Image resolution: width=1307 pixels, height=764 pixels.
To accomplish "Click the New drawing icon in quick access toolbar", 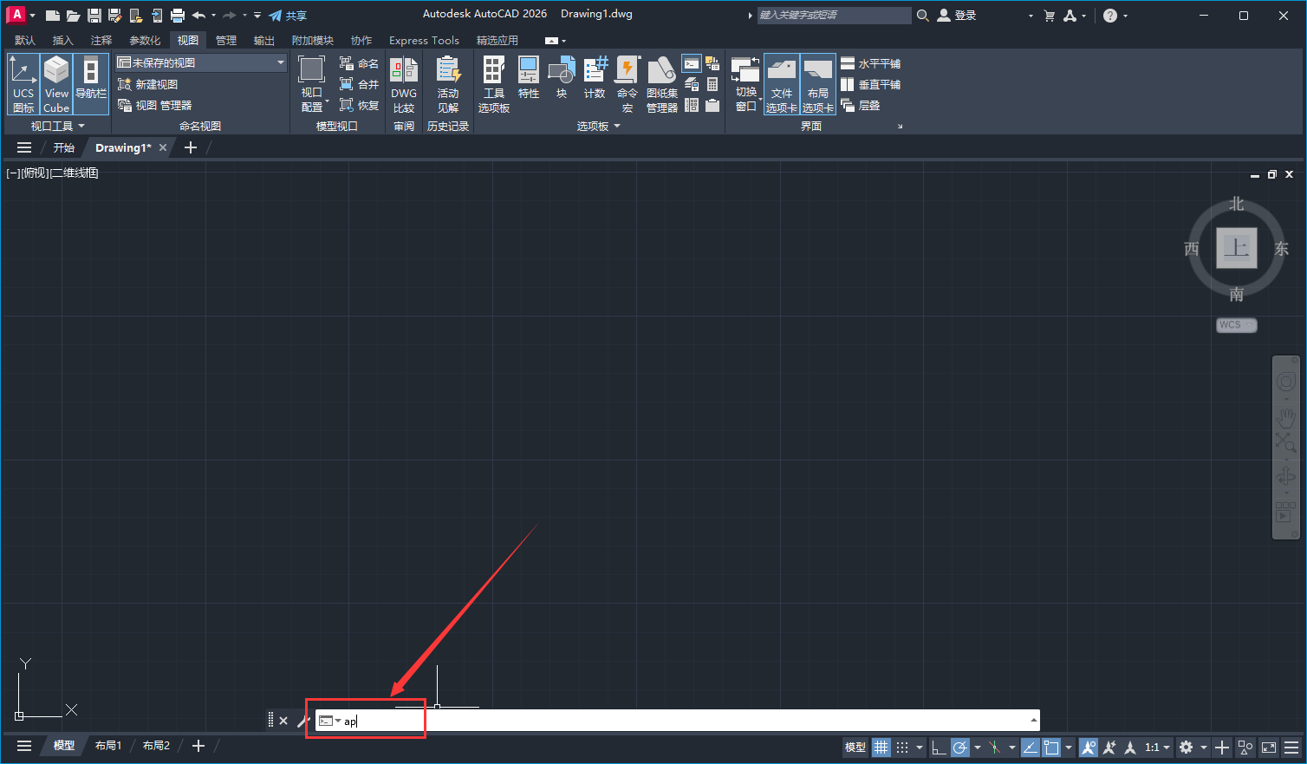I will click(52, 16).
